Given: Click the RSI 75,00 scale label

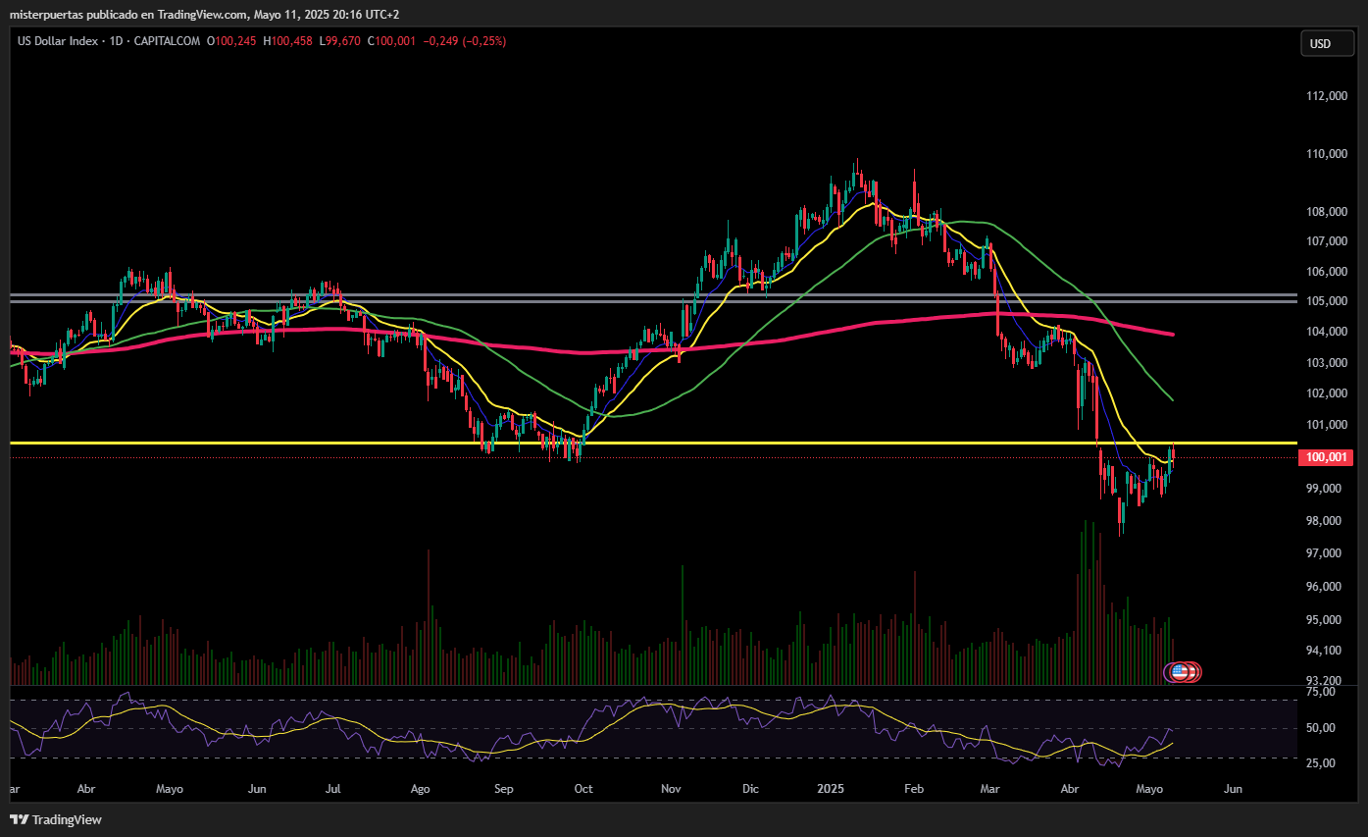Looking at the screenshot, I should pos(1322,692).
